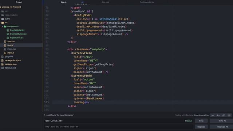
Task: Click the project repository icon
Action: tap(1, 7)
